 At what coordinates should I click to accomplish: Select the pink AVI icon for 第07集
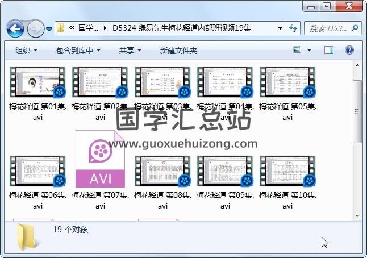100,159
